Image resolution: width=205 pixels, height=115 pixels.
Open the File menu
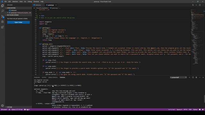5,2
